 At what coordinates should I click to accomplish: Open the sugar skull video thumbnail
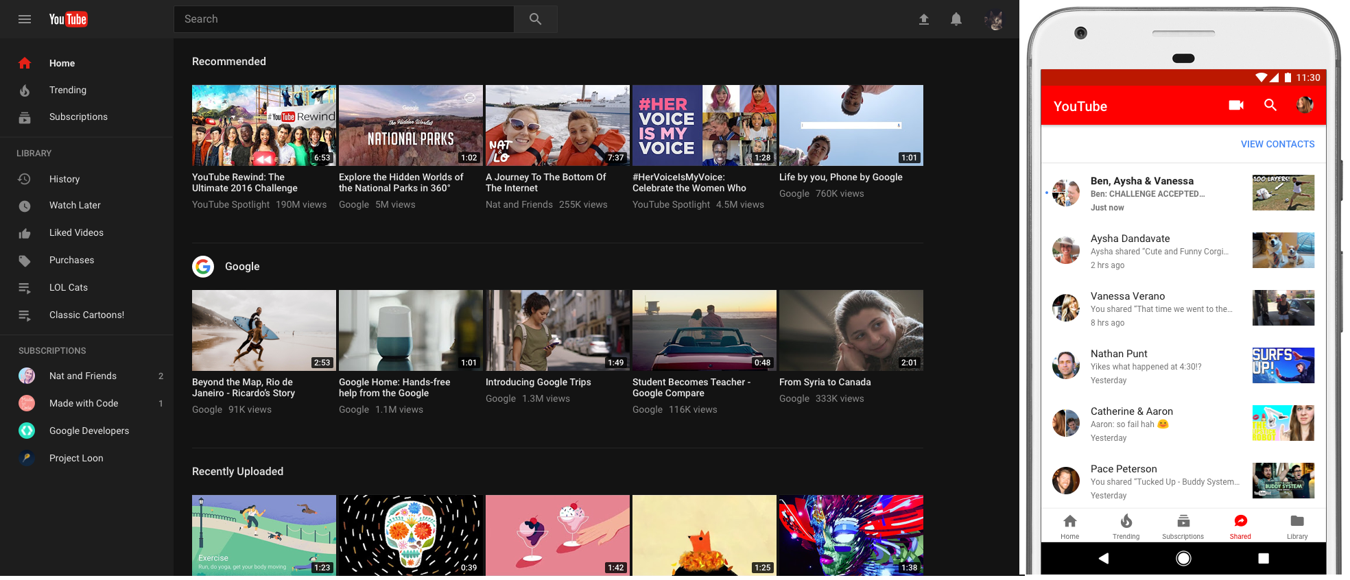[411, 535]
